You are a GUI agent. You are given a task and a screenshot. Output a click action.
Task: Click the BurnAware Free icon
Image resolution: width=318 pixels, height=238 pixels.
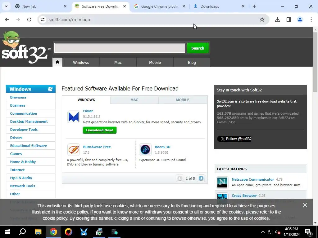tap(73, 150)
